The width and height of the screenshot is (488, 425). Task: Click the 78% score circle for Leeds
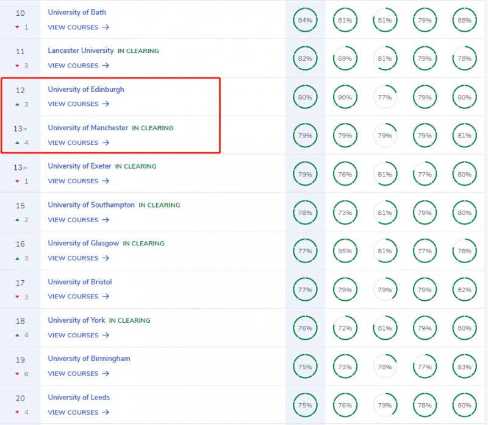click(425, 406)
